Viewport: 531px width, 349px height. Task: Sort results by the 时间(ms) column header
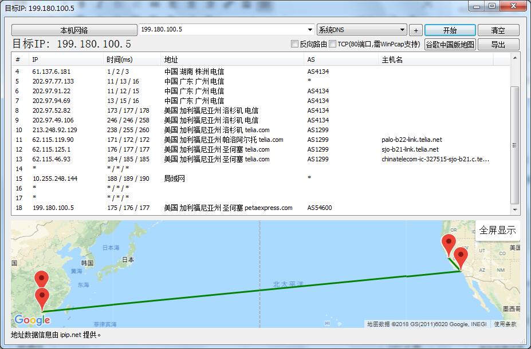120,60
